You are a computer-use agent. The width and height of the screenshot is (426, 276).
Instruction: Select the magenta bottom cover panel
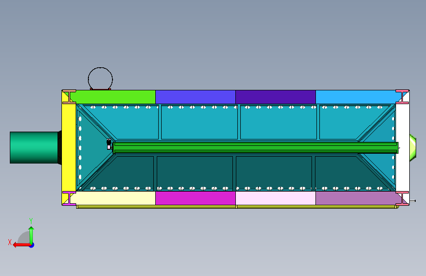[x=196, y=198]
